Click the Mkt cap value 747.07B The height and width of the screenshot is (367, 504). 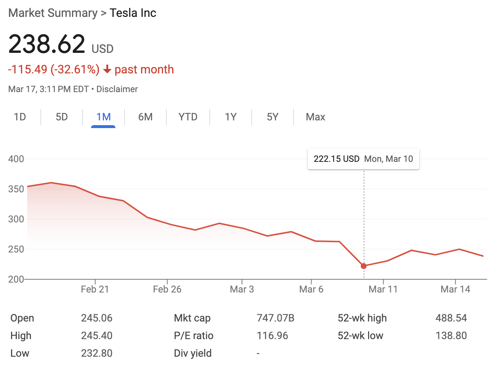click(276, 318)
